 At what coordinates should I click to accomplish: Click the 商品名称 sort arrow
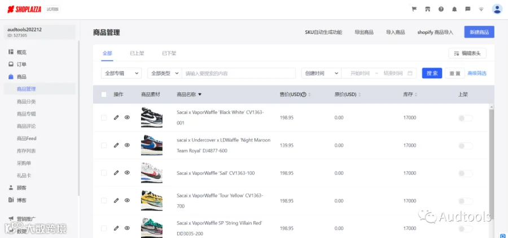click(x=200, y=95)
